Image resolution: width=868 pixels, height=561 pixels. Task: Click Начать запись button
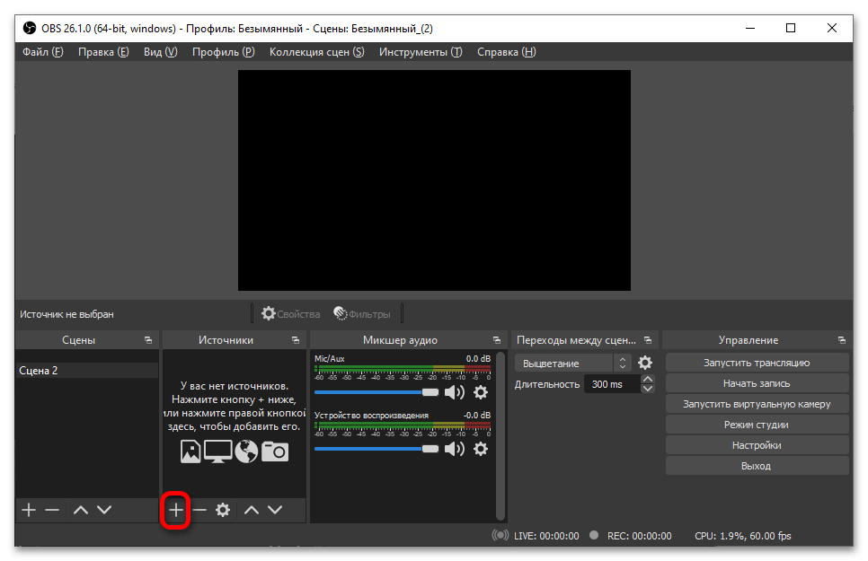757,383
